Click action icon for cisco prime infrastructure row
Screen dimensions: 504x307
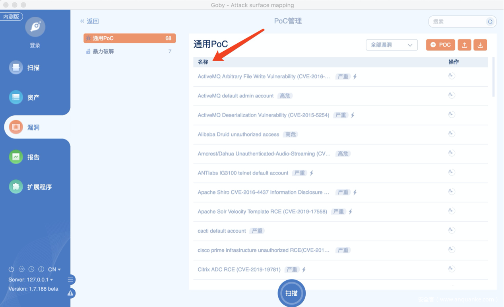(x=452, y=250)
